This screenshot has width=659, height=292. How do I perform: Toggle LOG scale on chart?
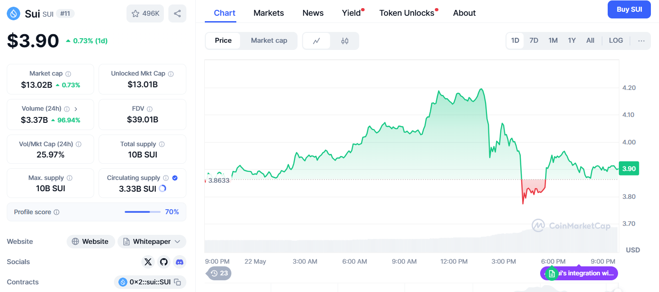pos(616,41)
